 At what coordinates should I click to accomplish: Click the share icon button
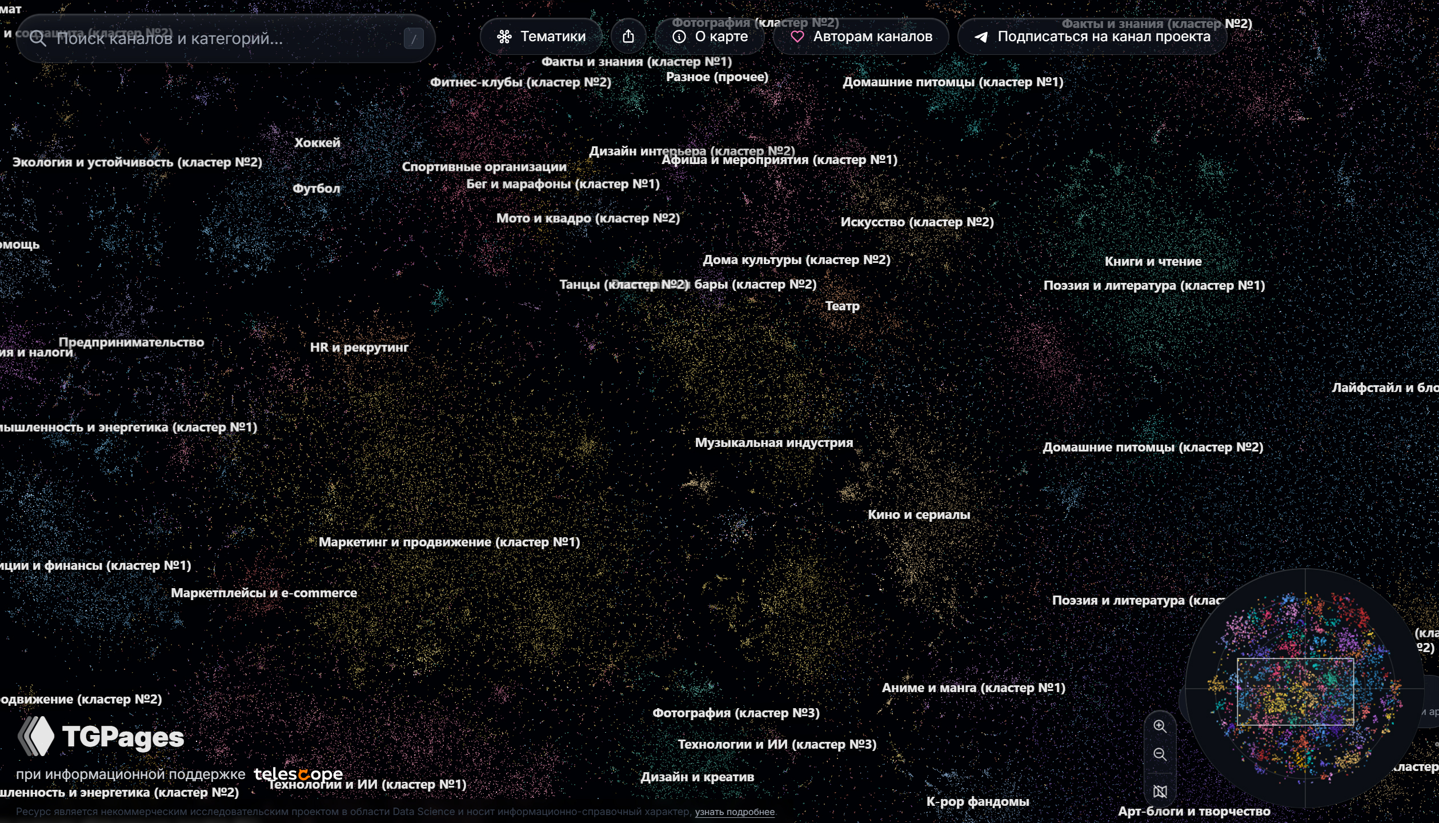(628, 37)
